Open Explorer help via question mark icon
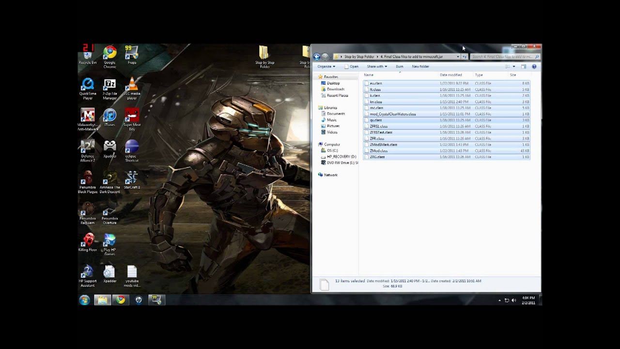 [534, 66]
